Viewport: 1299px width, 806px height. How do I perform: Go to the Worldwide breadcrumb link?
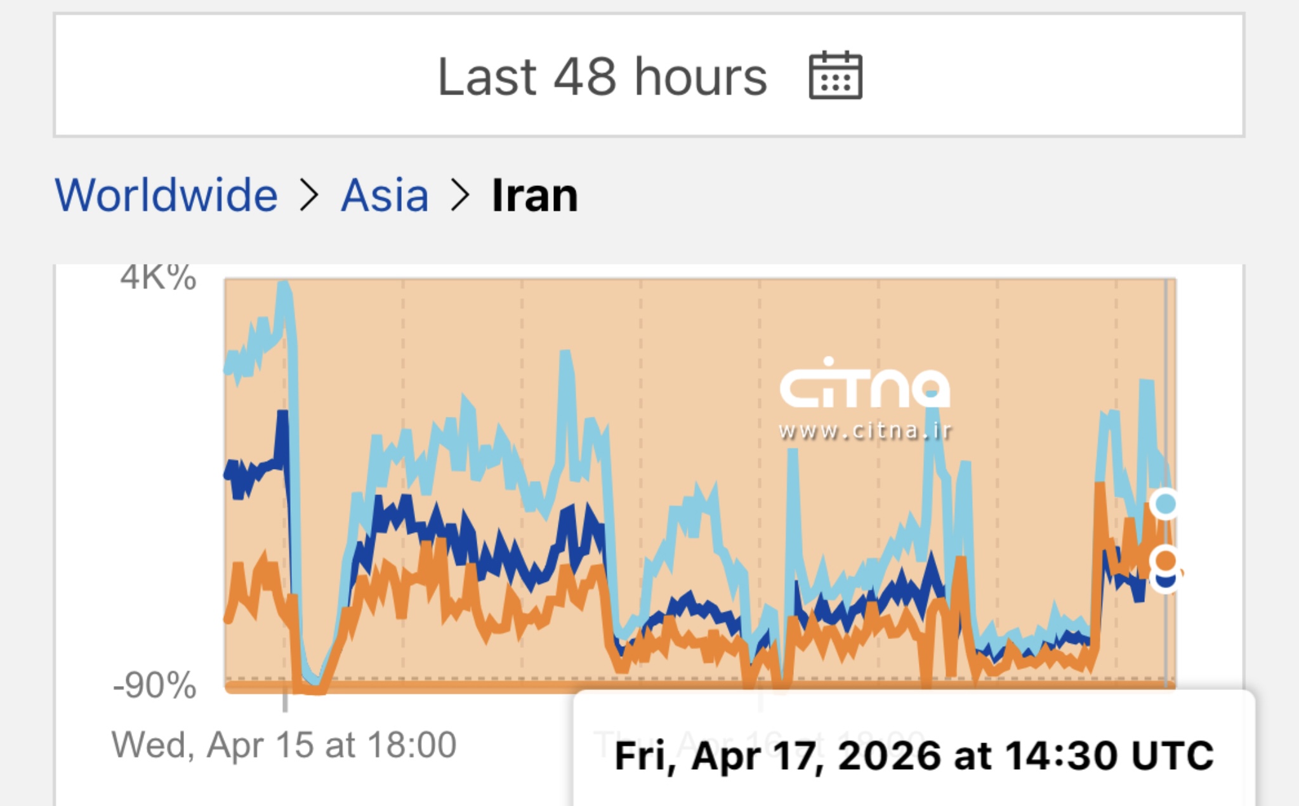pyautogui.click(x=166, y=195)
